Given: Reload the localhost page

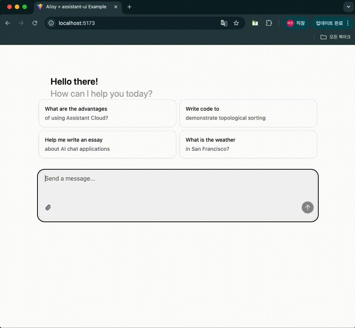Looking at the screenshot, I should point(35,23).
